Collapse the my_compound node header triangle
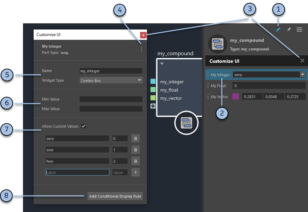Image resolution: width=308 pixels, height=212 pixels. pos(162,63)
